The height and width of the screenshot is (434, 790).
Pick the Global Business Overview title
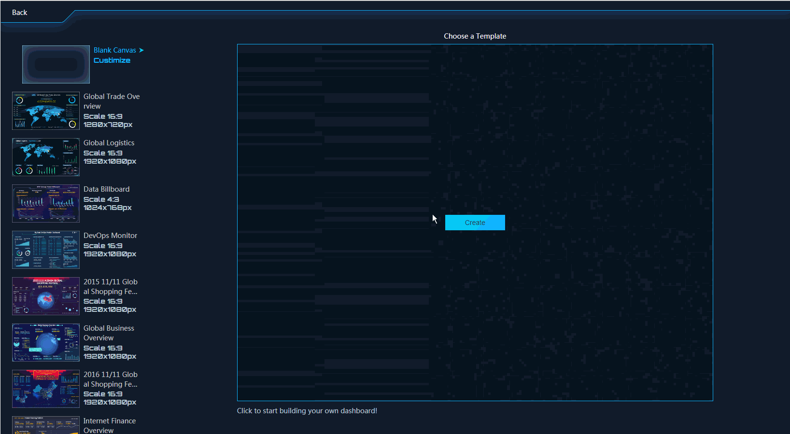pyautogui.click(x=109, y=333)
